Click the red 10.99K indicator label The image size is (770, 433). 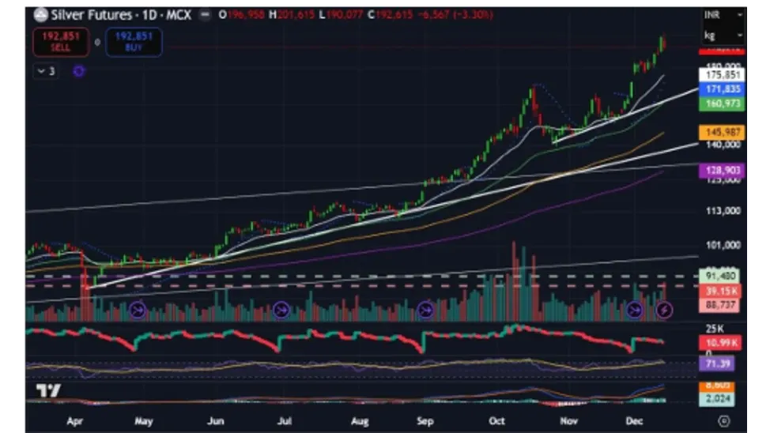coord(720,343)
